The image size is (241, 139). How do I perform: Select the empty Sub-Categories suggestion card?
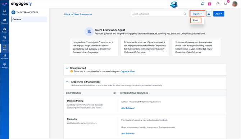coord(196,47)
